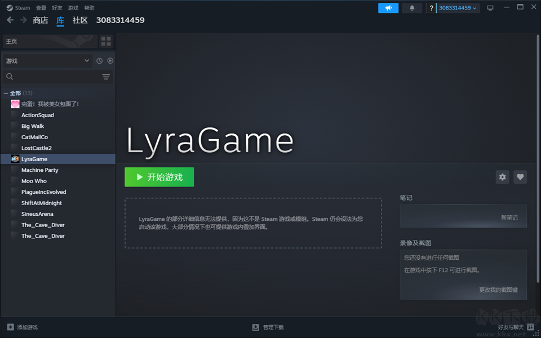
Task: Switch to the 社区 tab
Action: [x=80, y=20]
